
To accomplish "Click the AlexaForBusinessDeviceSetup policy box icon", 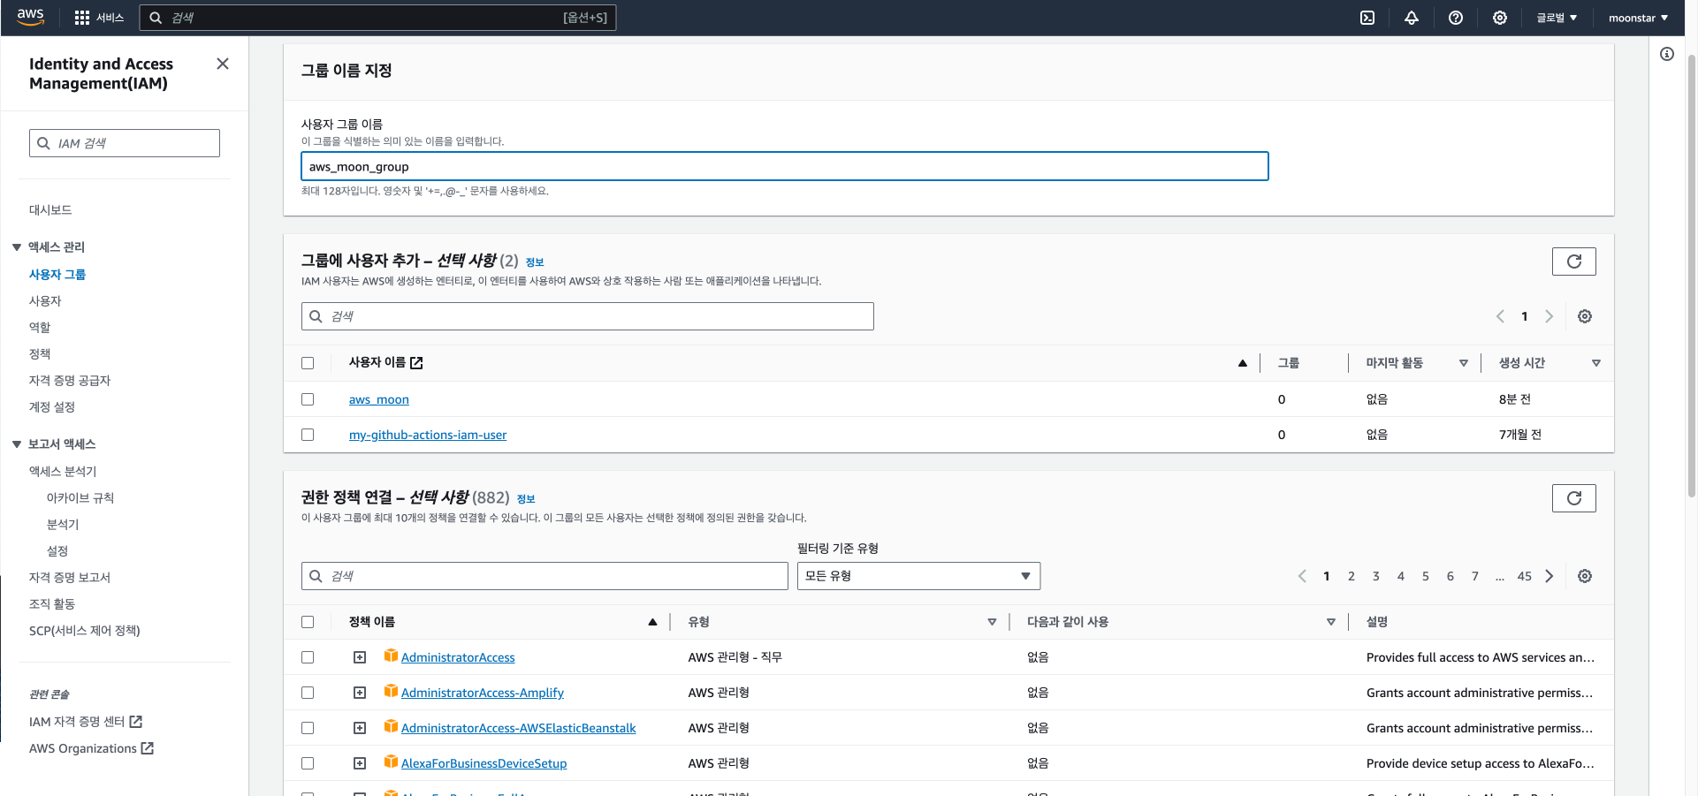I will 391,762.
